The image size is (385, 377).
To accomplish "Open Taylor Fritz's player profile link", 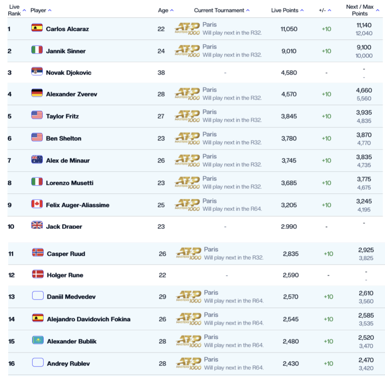I will (62, 116).
